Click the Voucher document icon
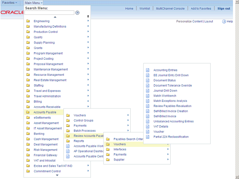This screenshot has width=239, height=179. click(148, 132)
